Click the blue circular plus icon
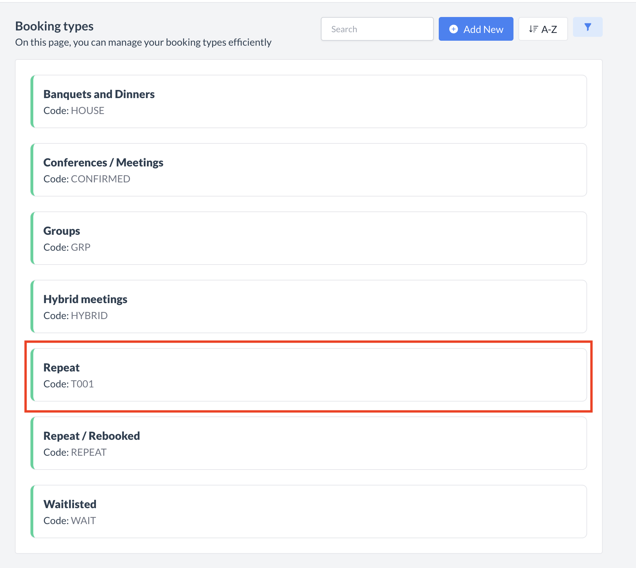636x568 pixels. coord(454,29)
